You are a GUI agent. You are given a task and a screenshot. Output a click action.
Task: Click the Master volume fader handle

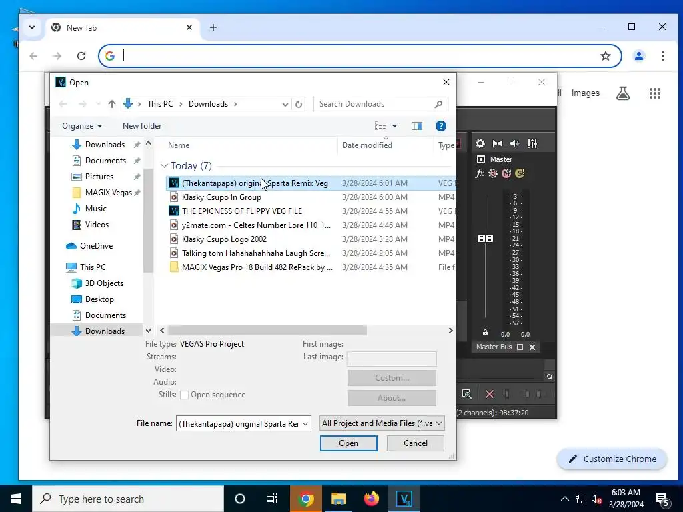485,238
